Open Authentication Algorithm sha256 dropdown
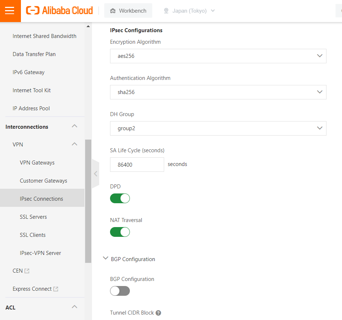The image size is (342, 320). click(x=218, y=92)
